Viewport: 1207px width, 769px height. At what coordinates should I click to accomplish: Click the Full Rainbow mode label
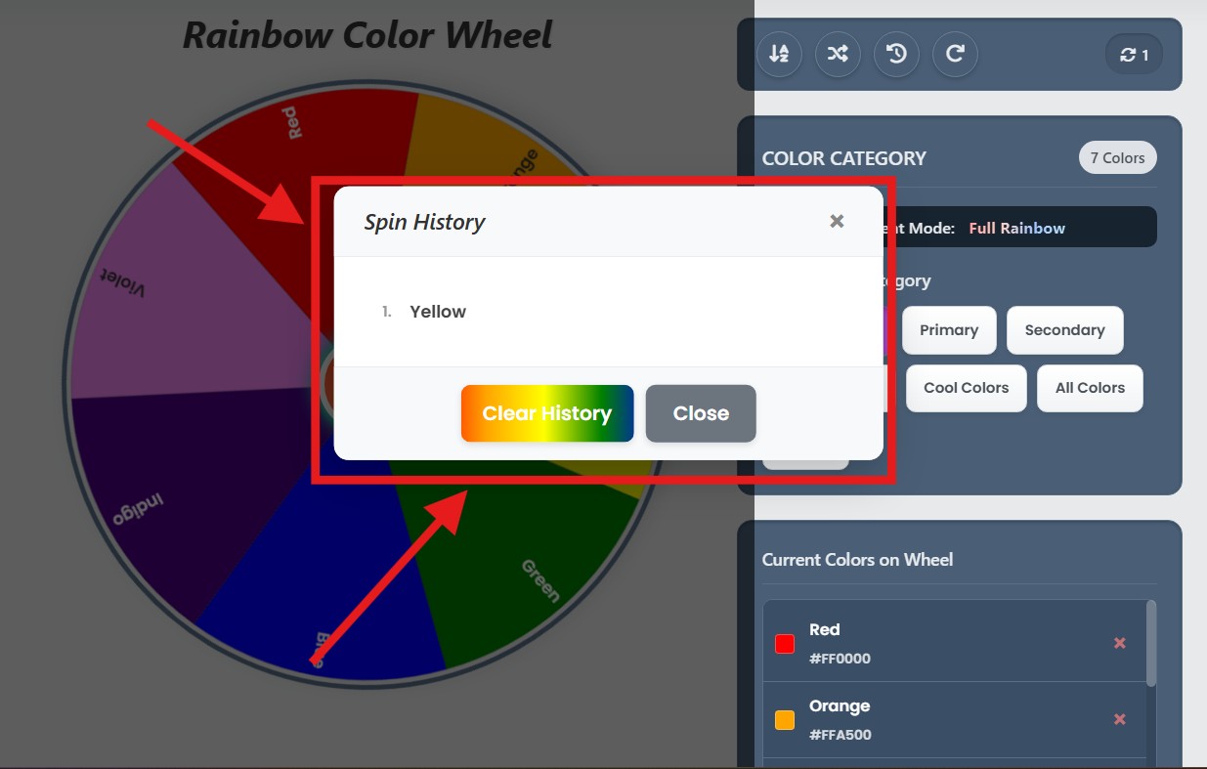point(1016,228)
